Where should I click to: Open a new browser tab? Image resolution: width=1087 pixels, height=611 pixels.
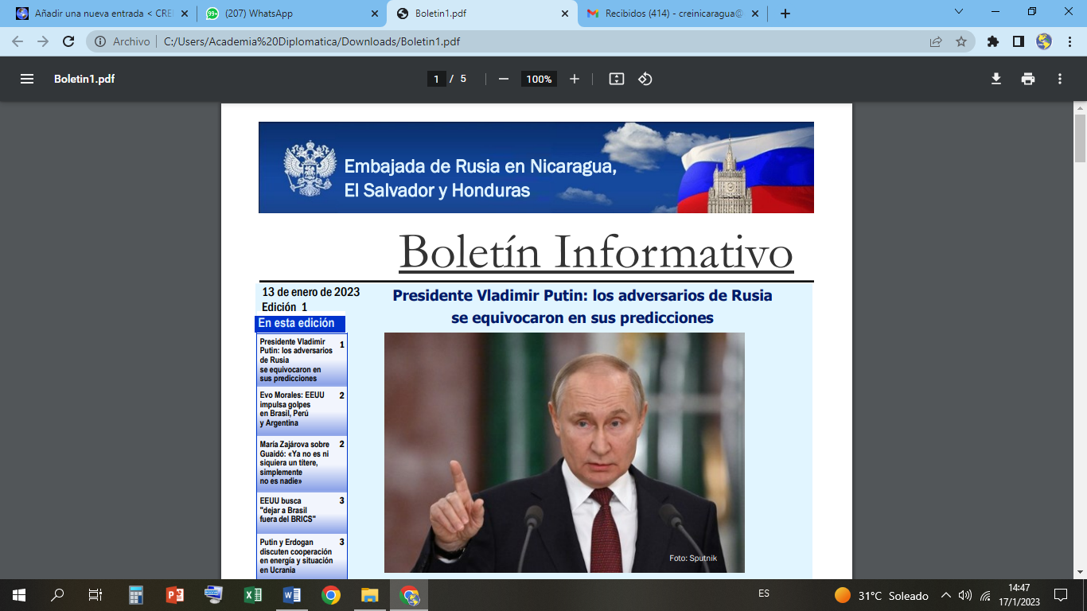[785, 14]
